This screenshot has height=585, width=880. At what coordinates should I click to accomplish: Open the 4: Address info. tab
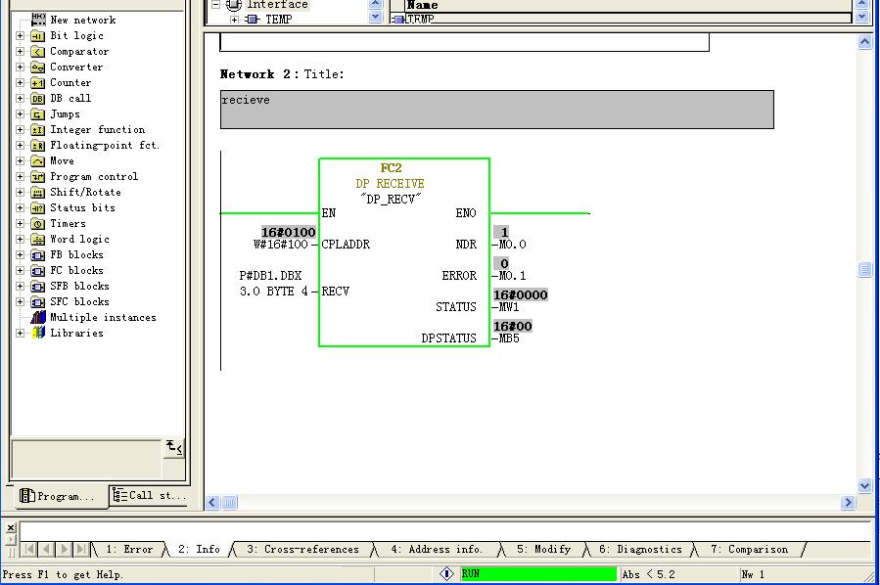437,550
